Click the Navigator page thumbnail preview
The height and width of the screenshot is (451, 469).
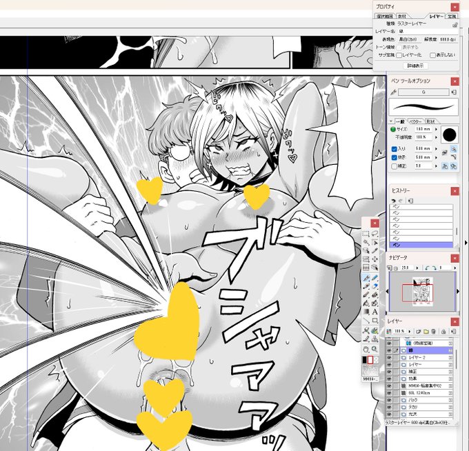tap(421, 292)
